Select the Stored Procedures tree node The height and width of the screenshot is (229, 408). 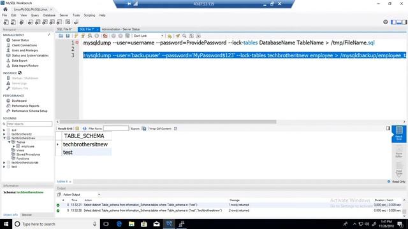[x=28, y=155]
